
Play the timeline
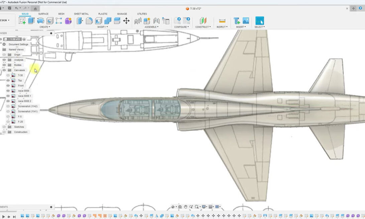click(3, 217)
